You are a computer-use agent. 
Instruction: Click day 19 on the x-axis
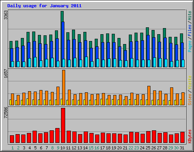click(114, 148)
